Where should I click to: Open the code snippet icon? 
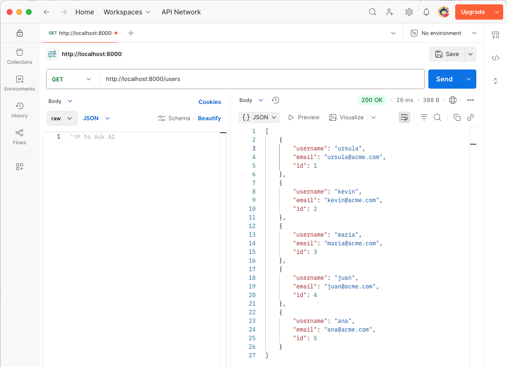coord(495,58)
